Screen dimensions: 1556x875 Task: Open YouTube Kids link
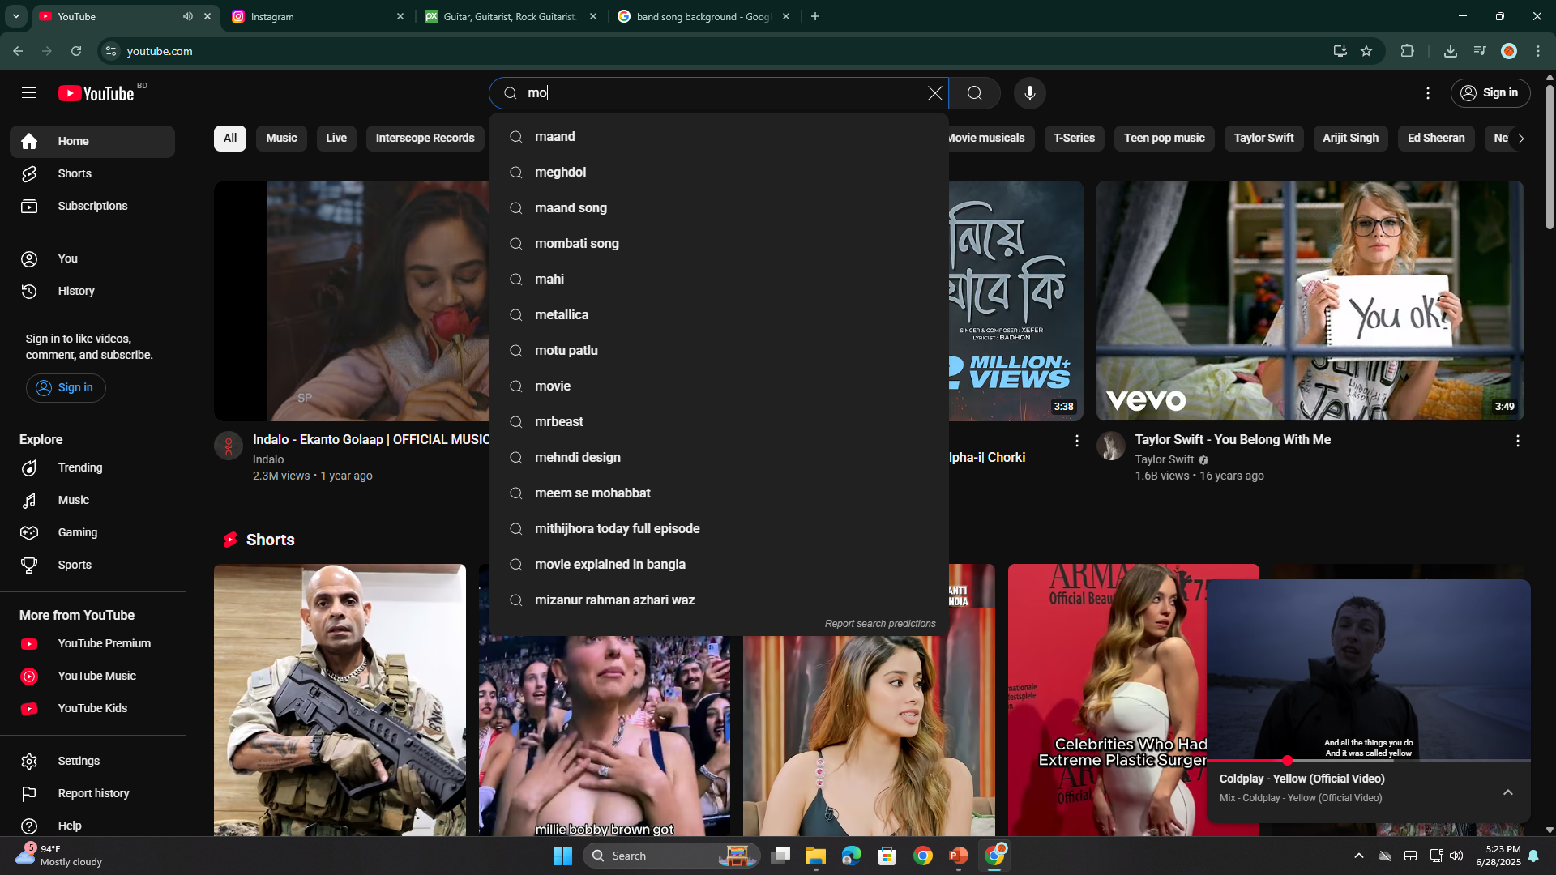point(92,708)
